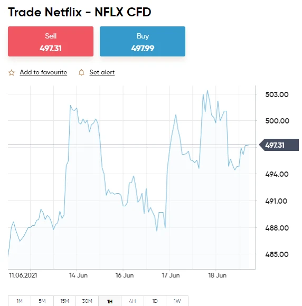302x306 pixels.
Task: Switch chart to 1W timeframe
Action: point(177,301)
